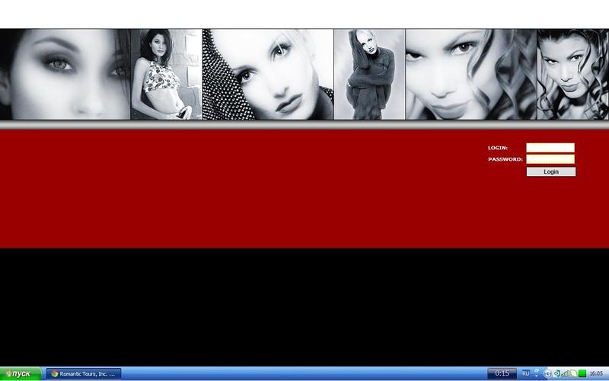Click photo of woman with polka-dot scarf
Image resolution: width=609 pixels, height=381 pixels.
[267, 75]
